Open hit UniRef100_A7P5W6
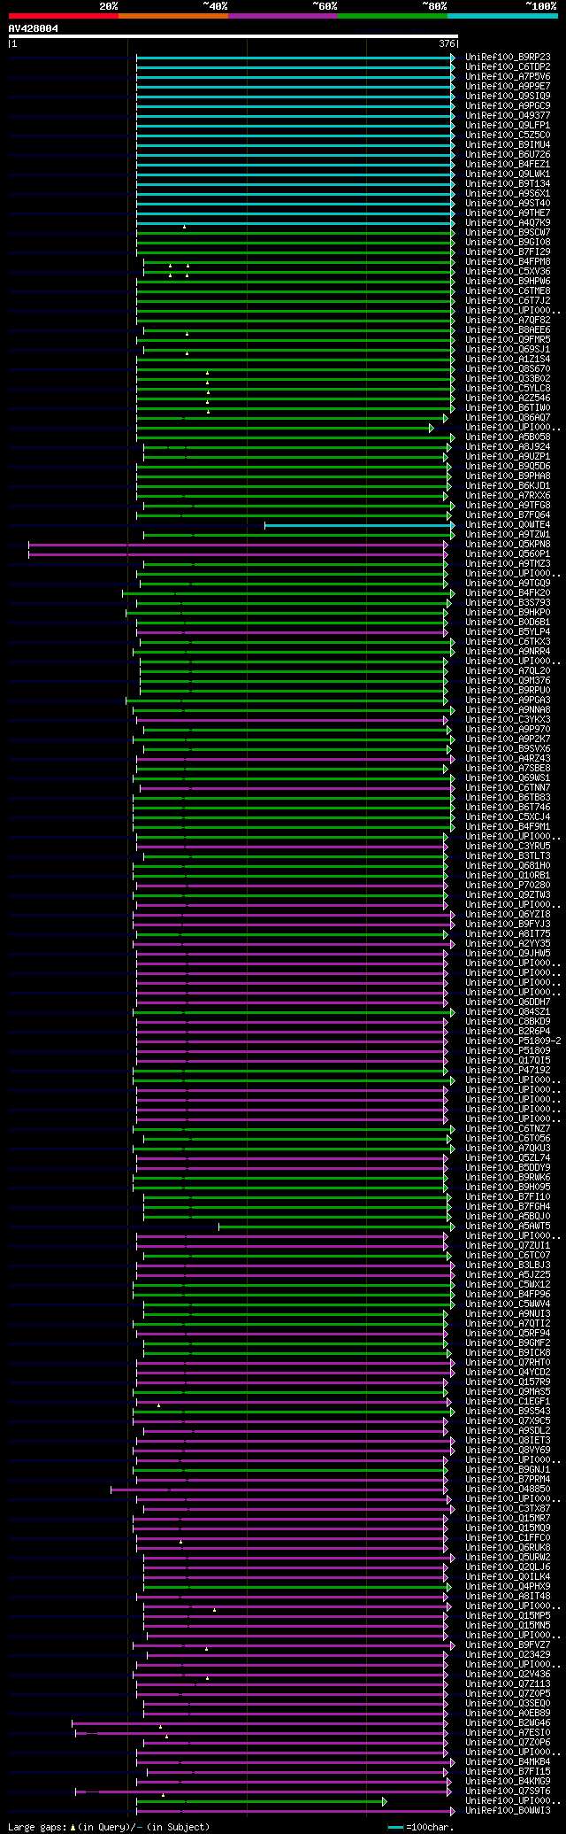 508,77
